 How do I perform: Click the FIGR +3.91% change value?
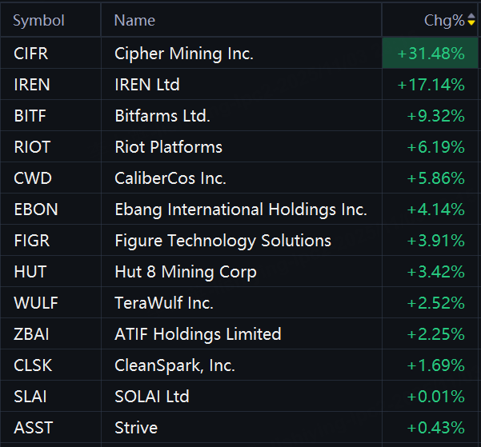click(435, 241)
